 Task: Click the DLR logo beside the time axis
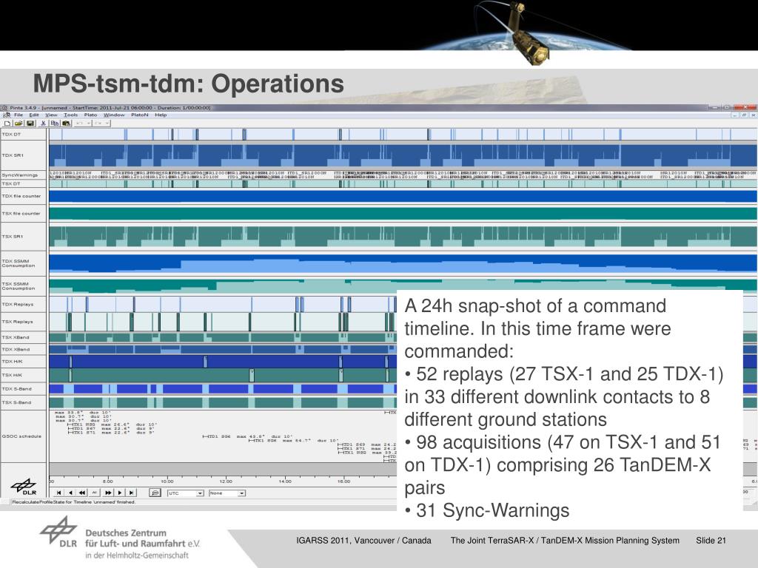24,487
